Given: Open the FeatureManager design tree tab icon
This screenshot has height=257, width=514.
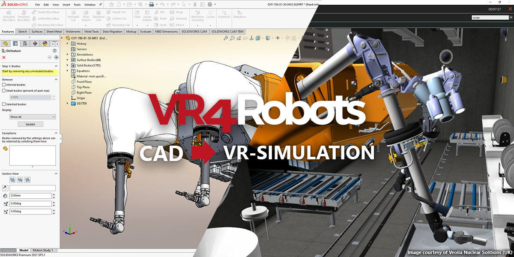Looking at the screenshot, I should (x=6, y=43).
